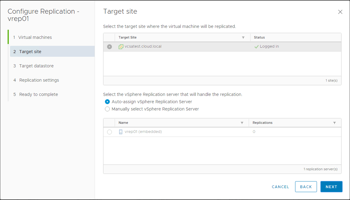Image resolution: width=350 pixels, height=200 pixels.
Task: Select the vrep01 (embedded) radio button
Action: coord(109,132)
